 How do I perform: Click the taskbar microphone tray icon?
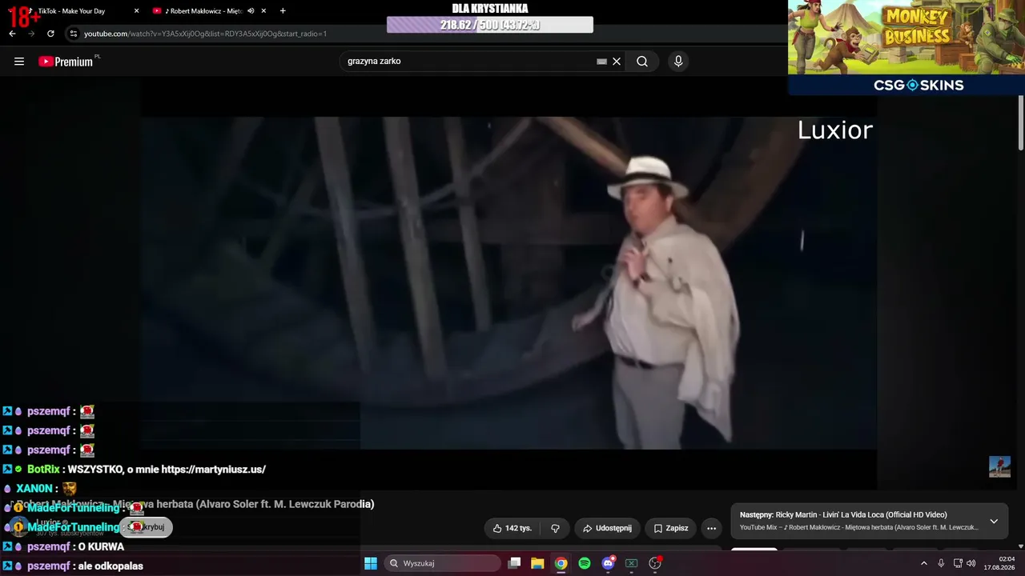(x=941, y=563)
